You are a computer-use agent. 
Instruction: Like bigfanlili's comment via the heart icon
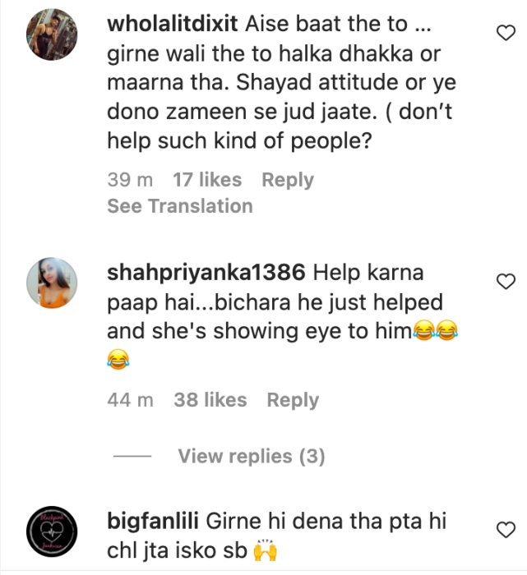506,530
